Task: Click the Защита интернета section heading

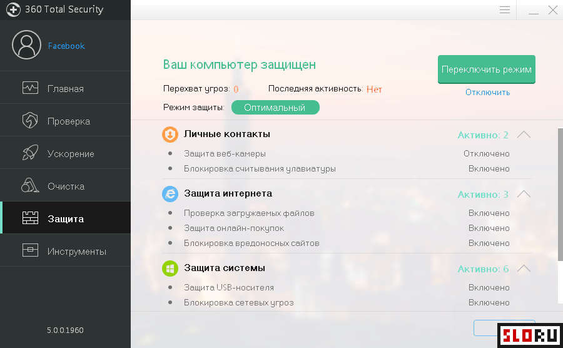Action: (228, 193)
